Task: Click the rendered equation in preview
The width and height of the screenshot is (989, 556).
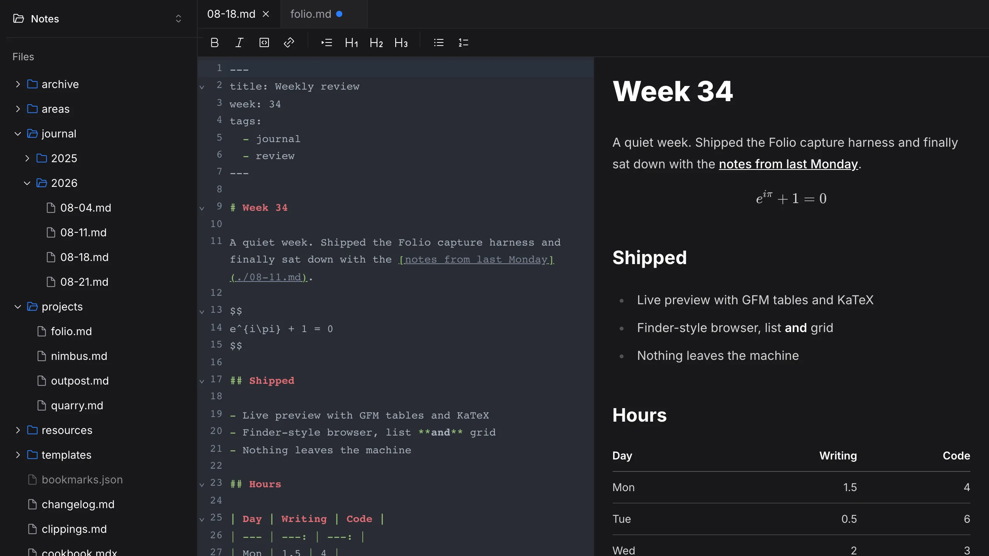Action: [x=791, y=198]
